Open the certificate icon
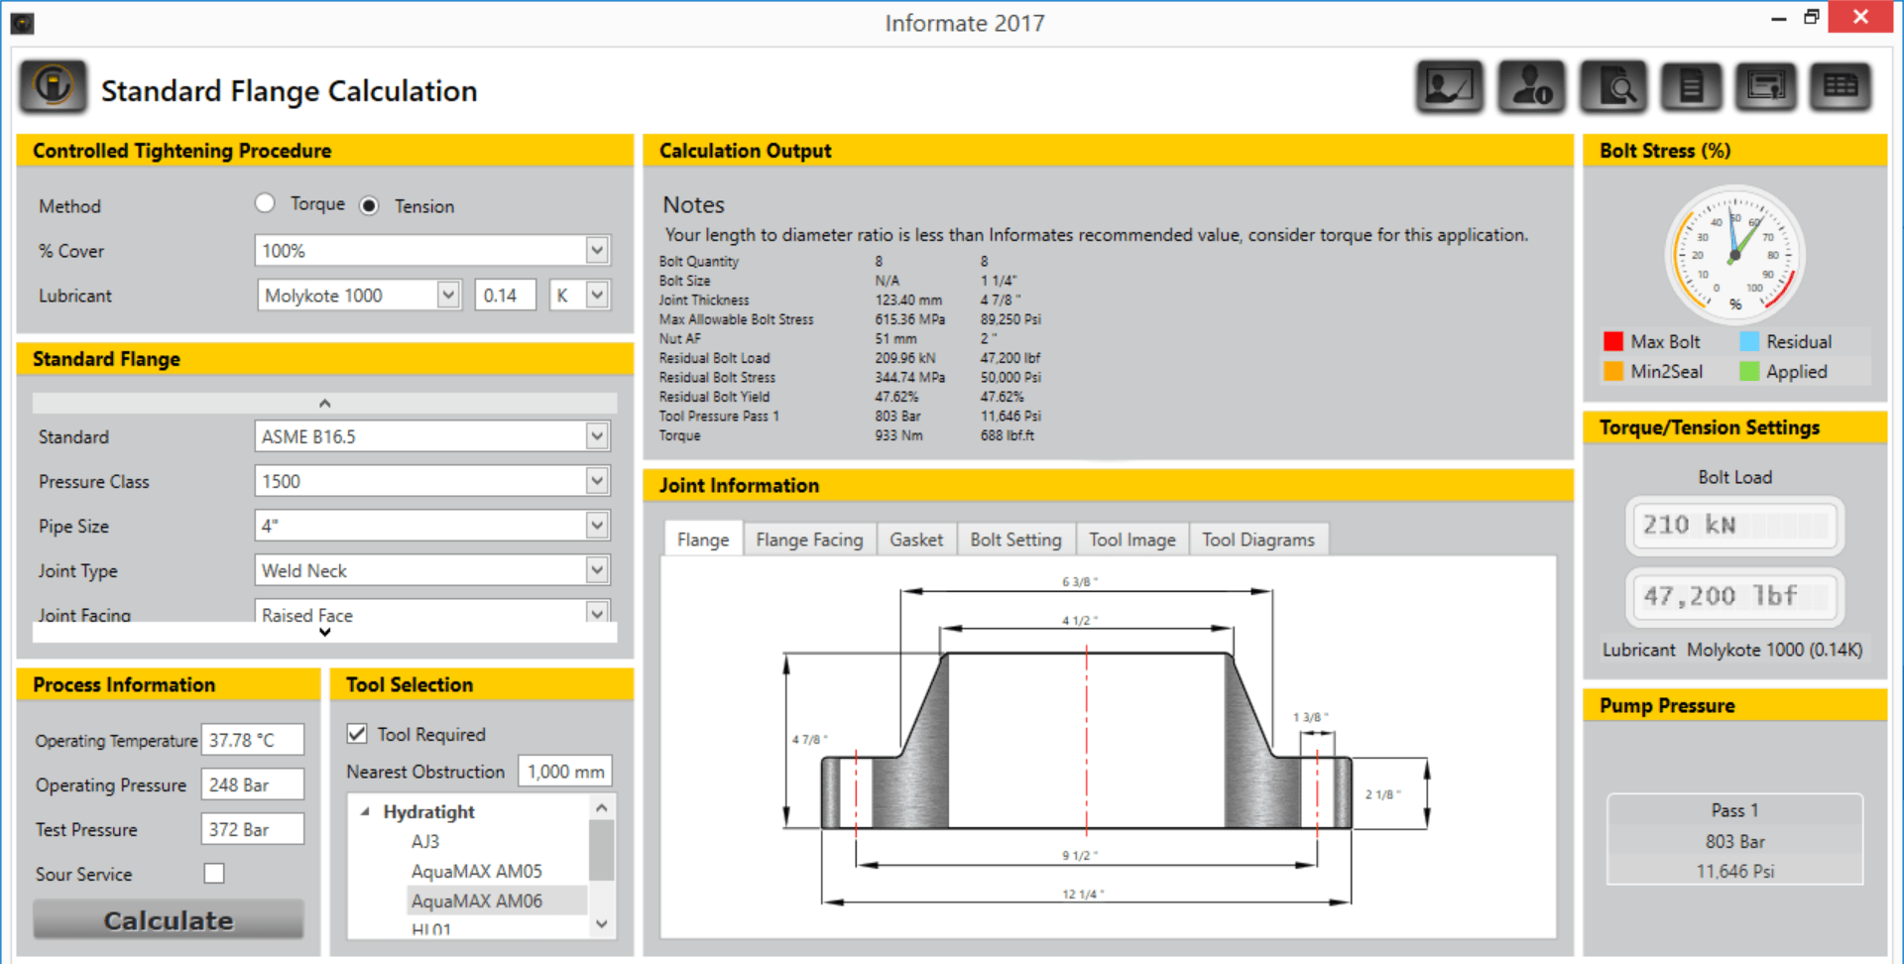The image size is (1904, 964). tap(1765, 88)
